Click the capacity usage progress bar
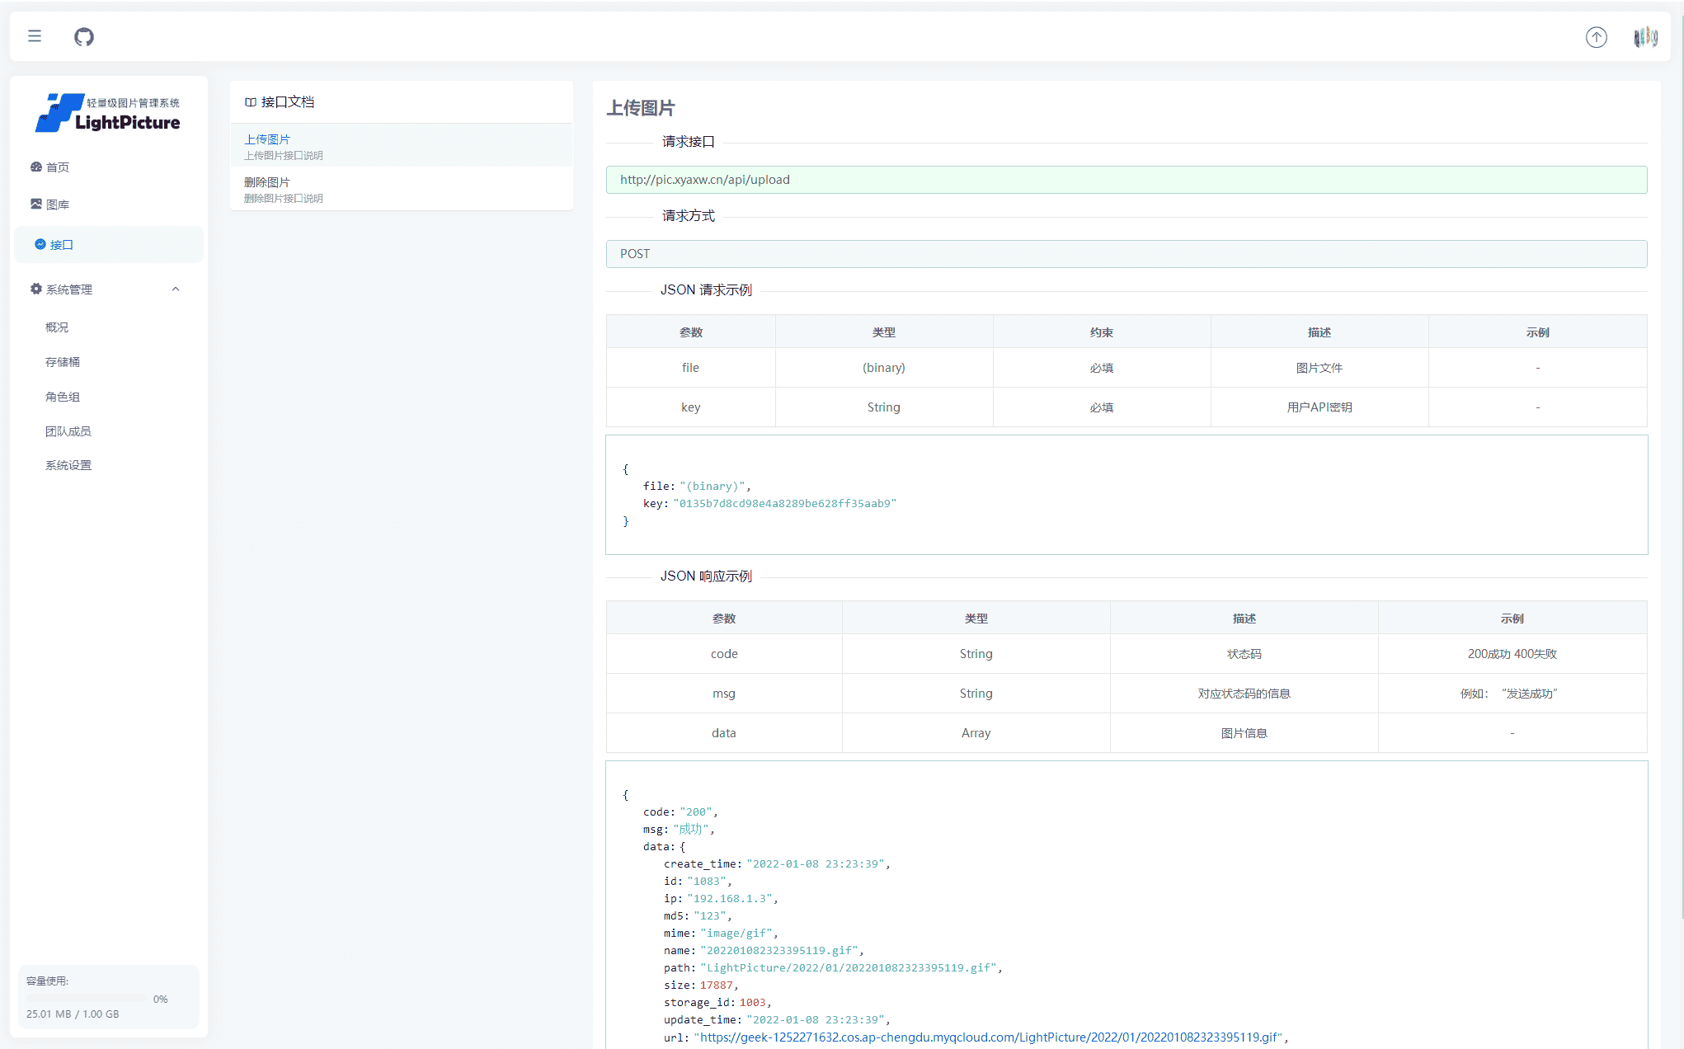 [86, 999]
